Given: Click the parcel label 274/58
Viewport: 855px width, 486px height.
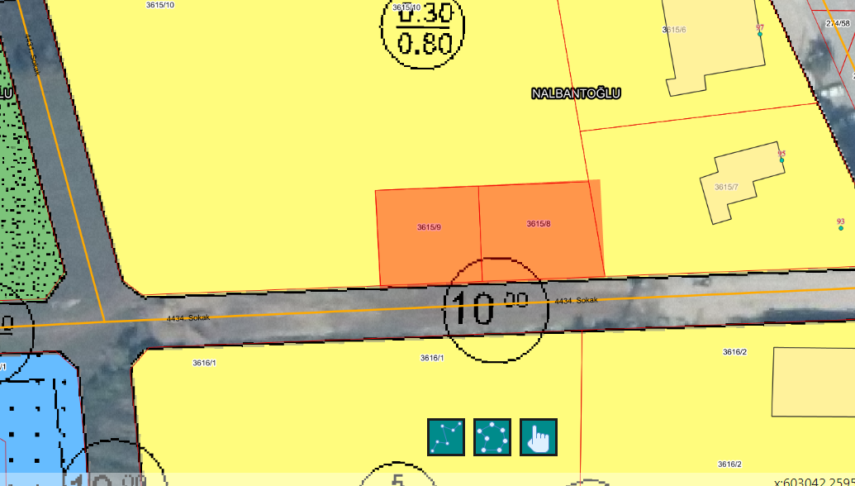Looking at the screenshot, I should (838, 24).
